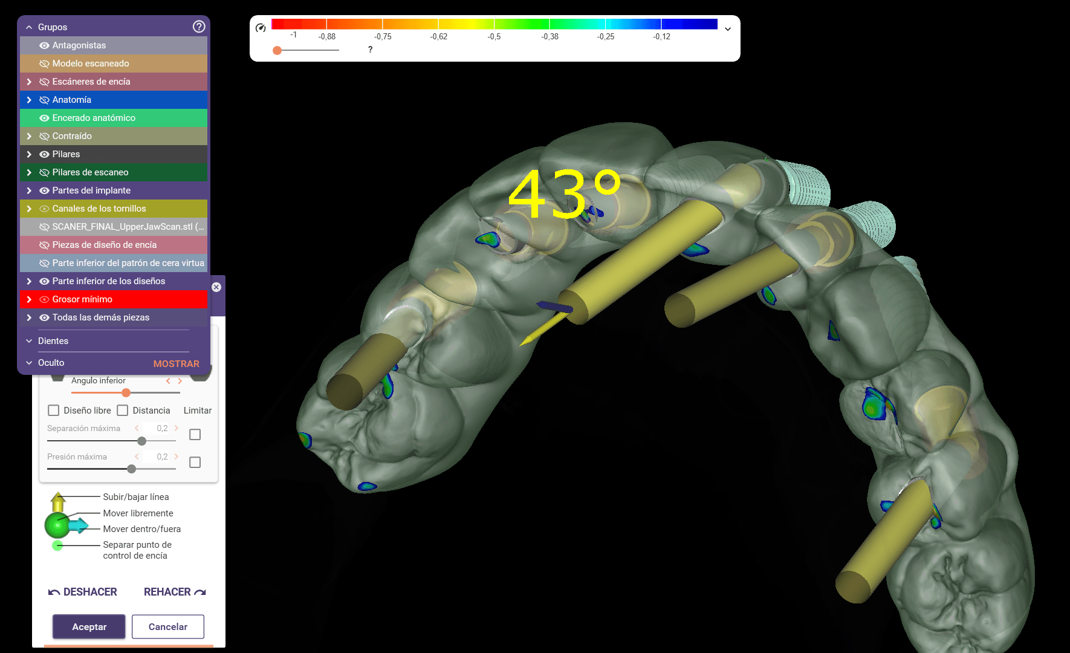Image resolution: width=1070 pixels, height=653 pixels.
Task: Toggle visibility of Partes del implante
Action: (44, 190)
